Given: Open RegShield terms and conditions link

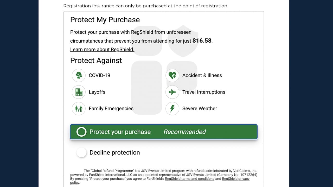Looking at the screenshot, I should pos(190,179).
